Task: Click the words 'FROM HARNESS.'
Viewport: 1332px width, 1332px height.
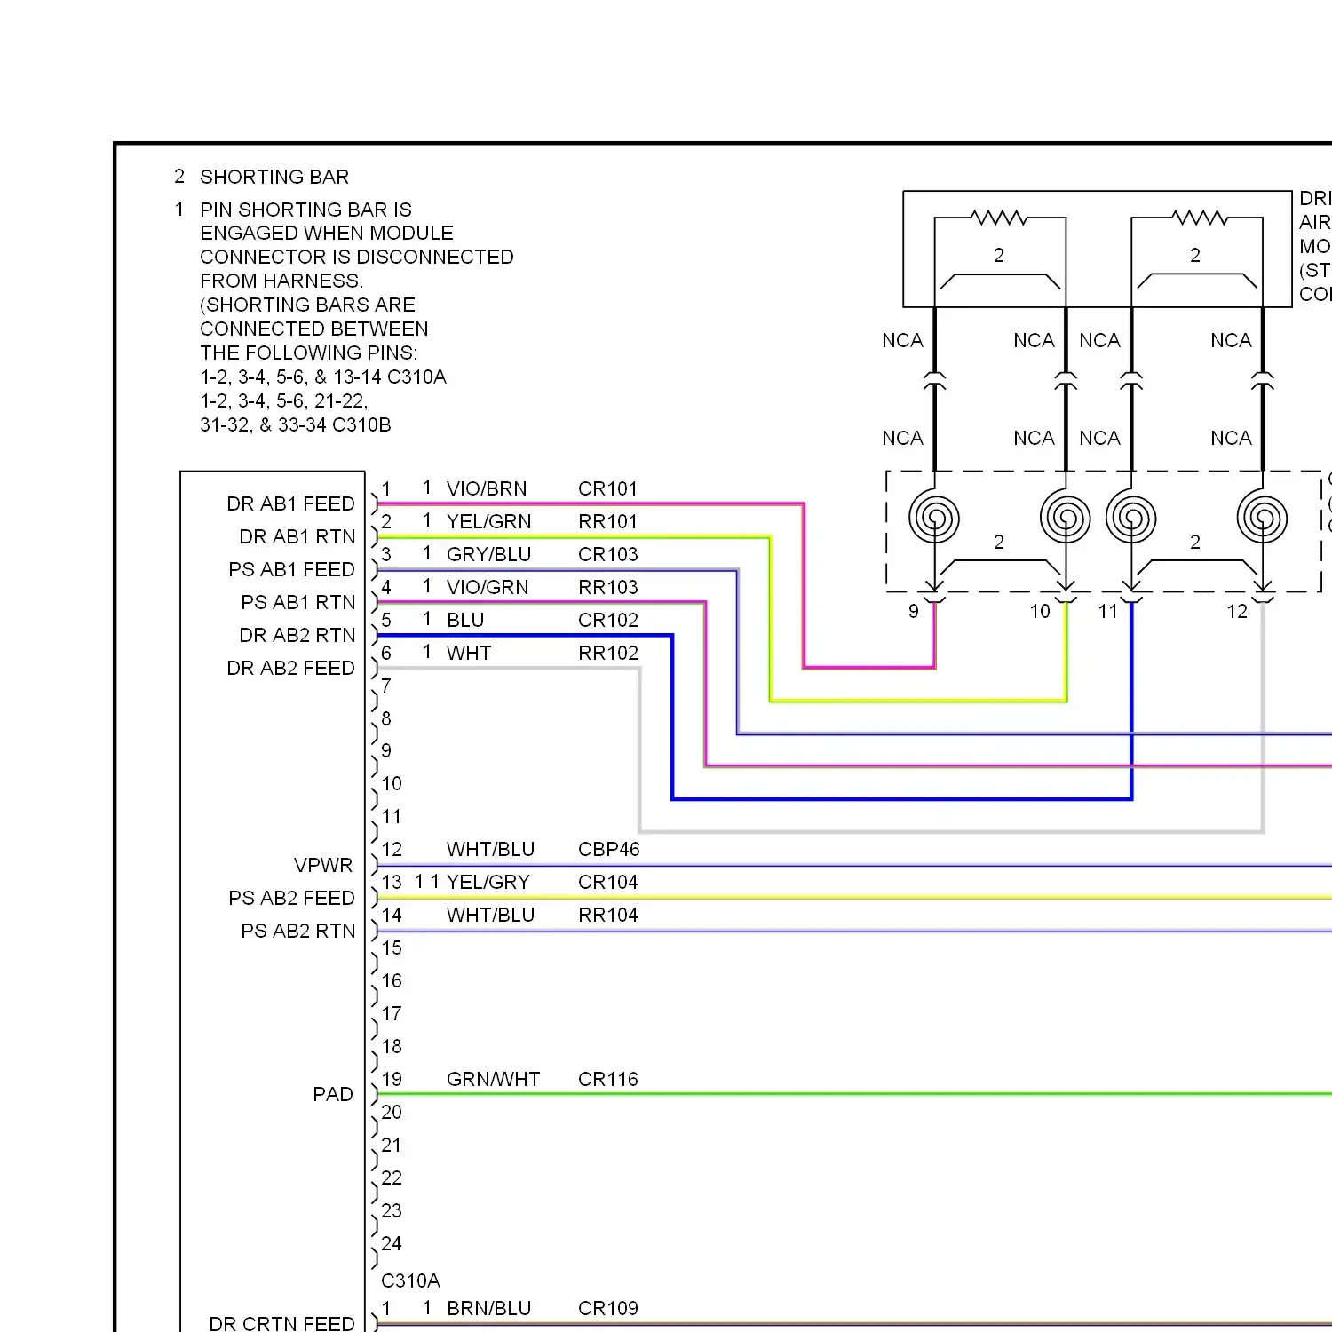Action: pos(281,281)
